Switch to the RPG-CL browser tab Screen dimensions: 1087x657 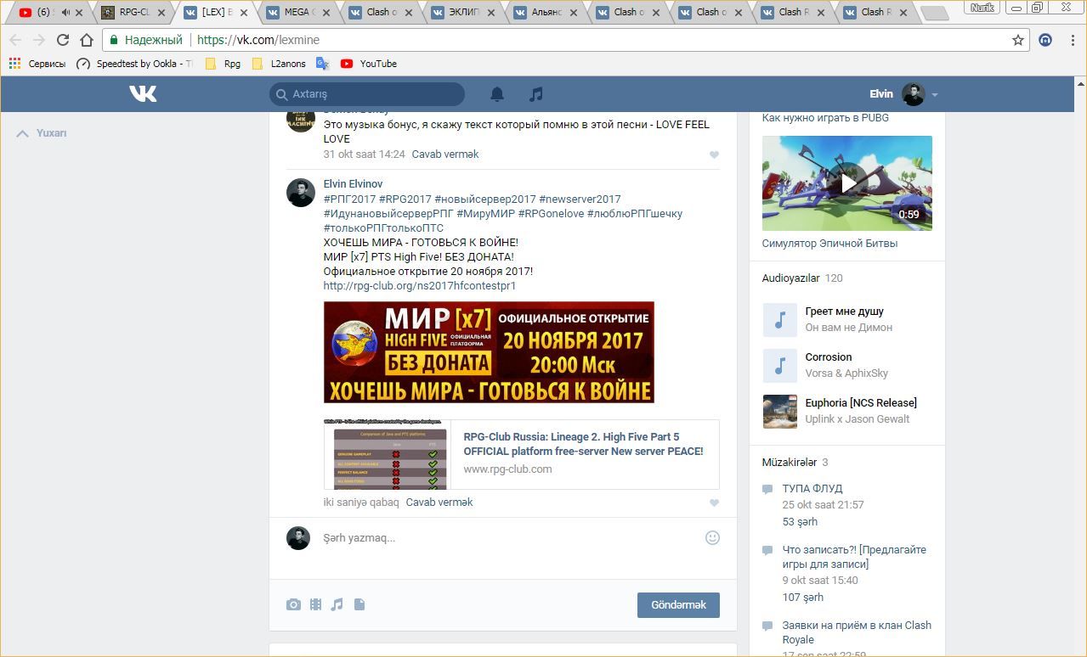pos(133,12)
